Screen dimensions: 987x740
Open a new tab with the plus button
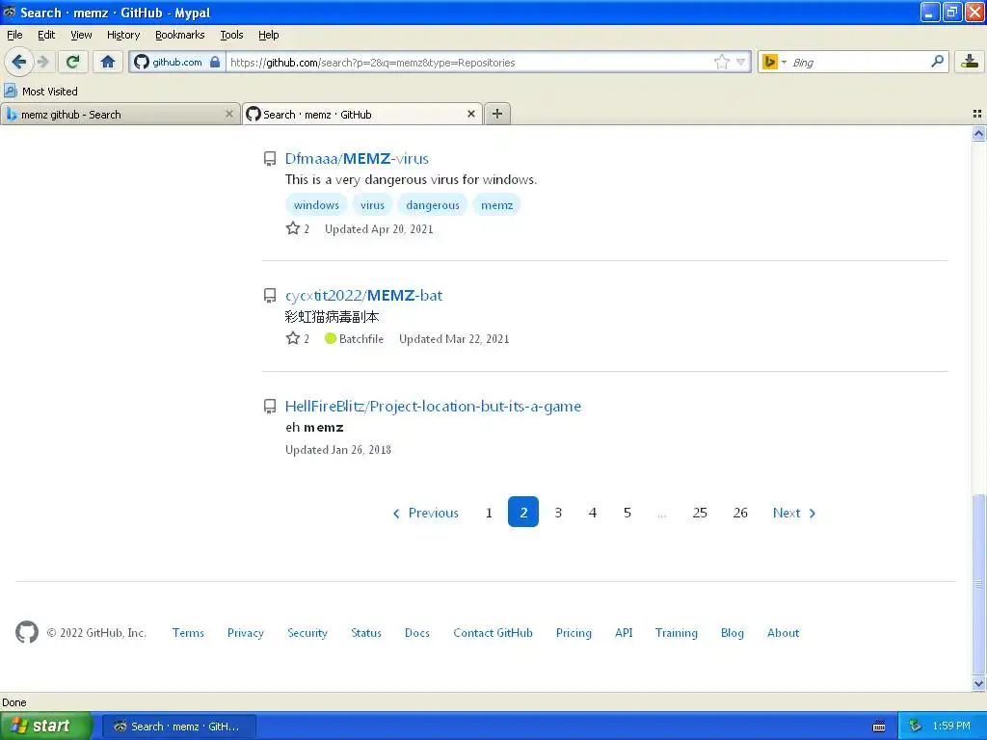[497, 114]
